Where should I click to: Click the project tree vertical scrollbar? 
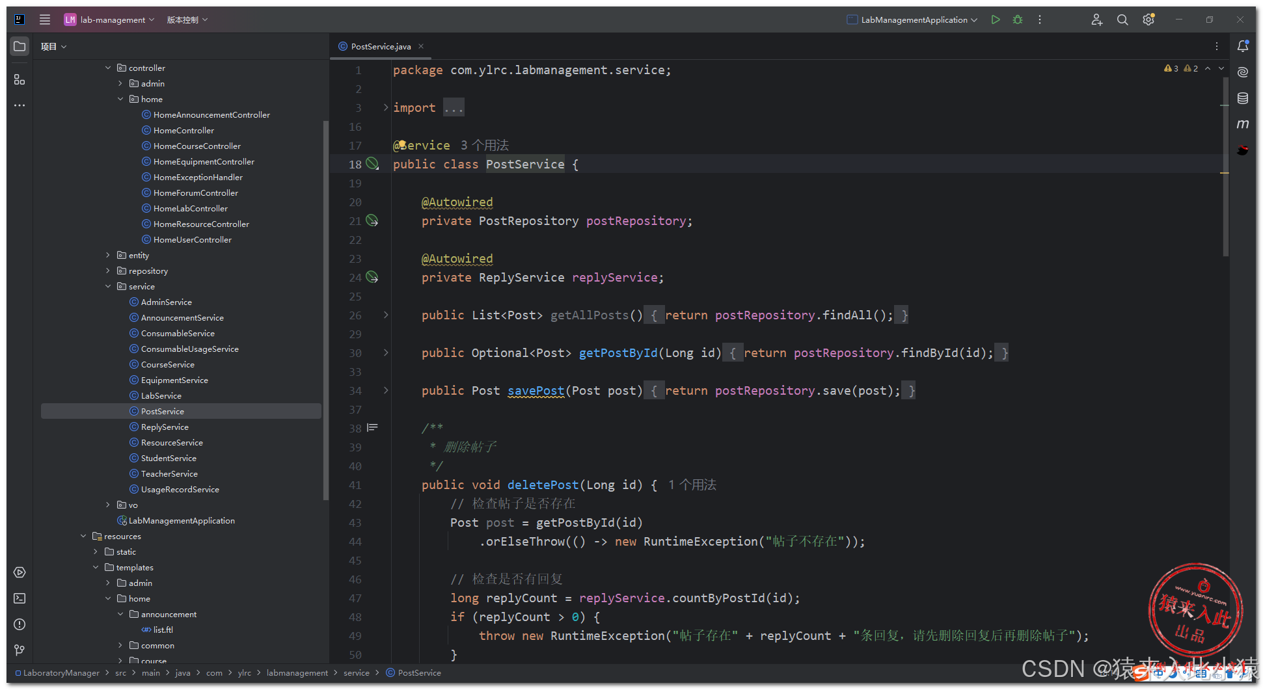[x=326, y=309]
